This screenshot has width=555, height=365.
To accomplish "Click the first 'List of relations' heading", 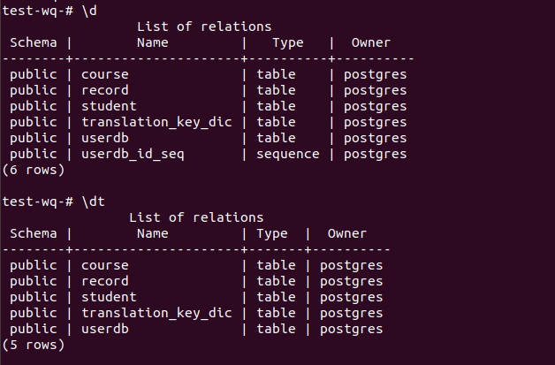I will 204,27.
